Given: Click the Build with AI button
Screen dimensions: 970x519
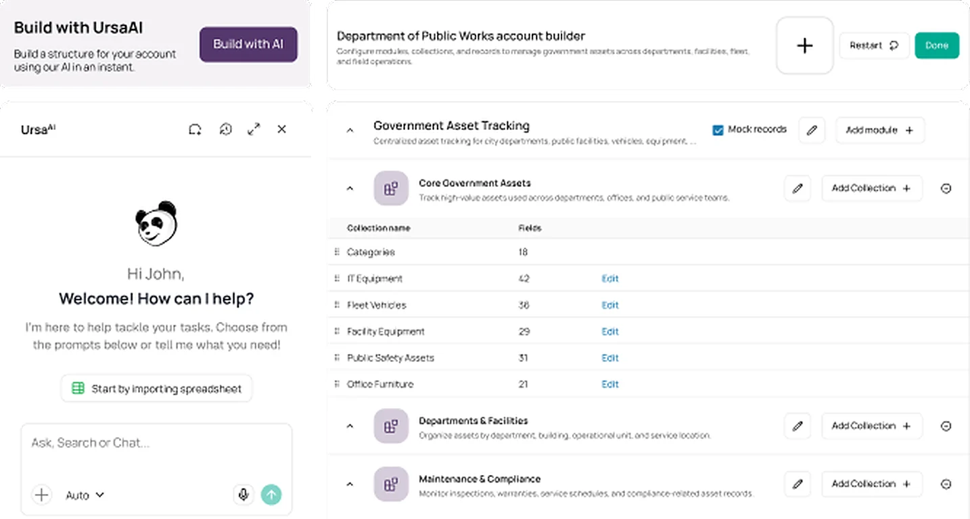Looking at the screenshot, I should (248, 44).
